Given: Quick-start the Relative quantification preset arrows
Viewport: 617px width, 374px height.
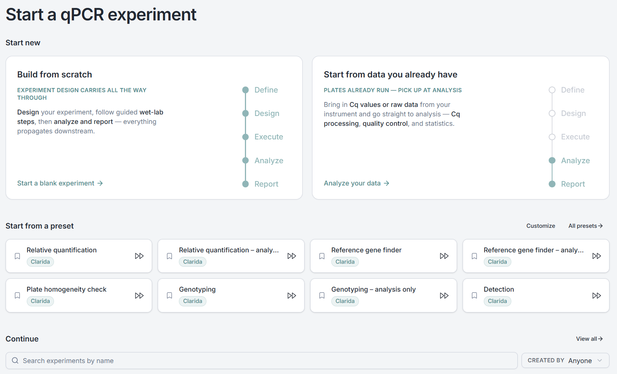Looking at the screenshot, I should 139,256.
